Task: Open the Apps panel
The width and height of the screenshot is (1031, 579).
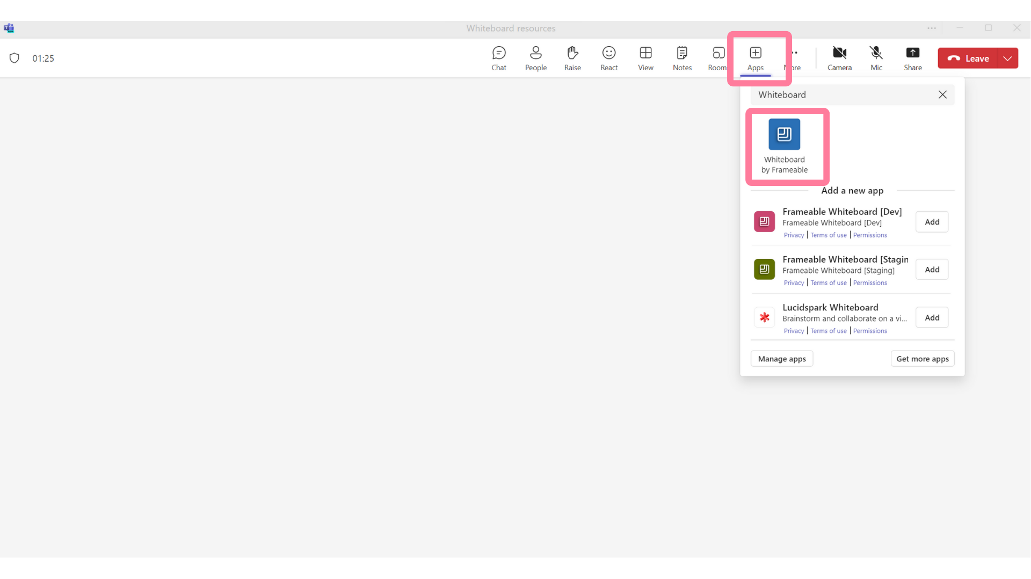Action: pyautogui.click(x=756, y=58)
